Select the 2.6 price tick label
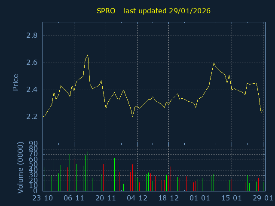The width and height of the screenshot is (275, 206). (31, 63)
